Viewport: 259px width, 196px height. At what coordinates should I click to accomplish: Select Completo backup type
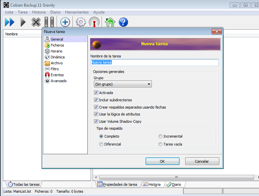click(101, 136)
